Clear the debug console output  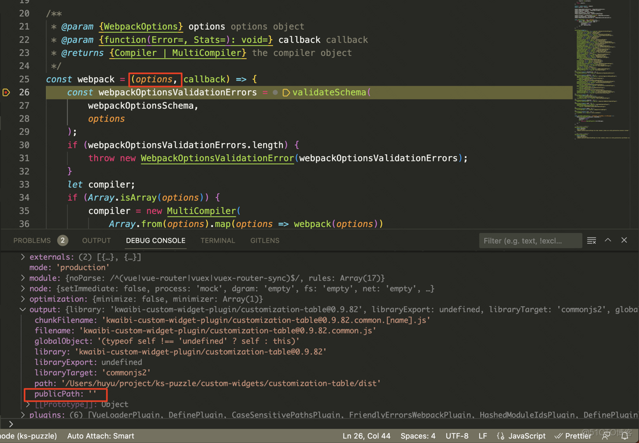(591, 240)
